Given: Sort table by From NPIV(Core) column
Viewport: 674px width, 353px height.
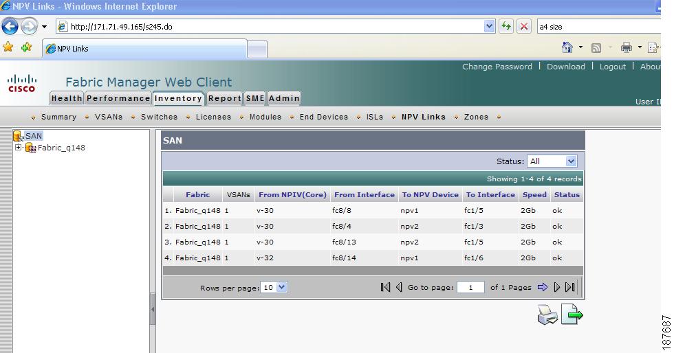Looking at the screenshot, I should point(292,194).
